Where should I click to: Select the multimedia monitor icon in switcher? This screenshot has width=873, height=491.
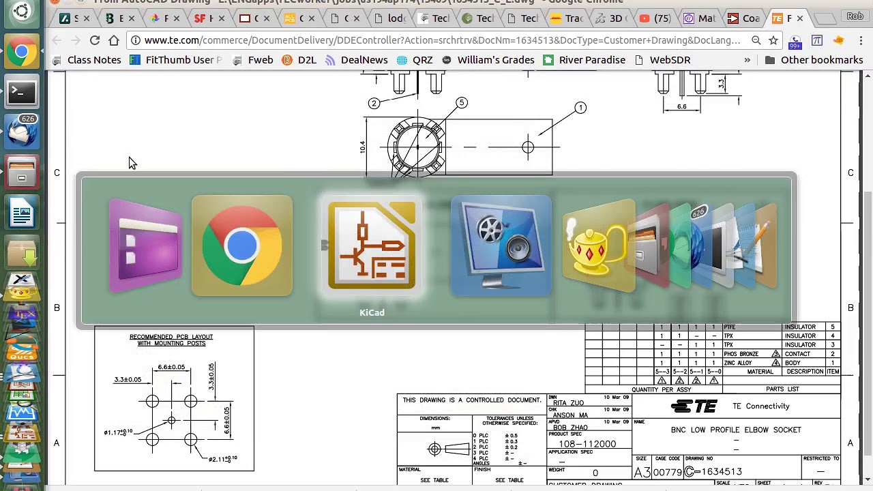[501, 246]
